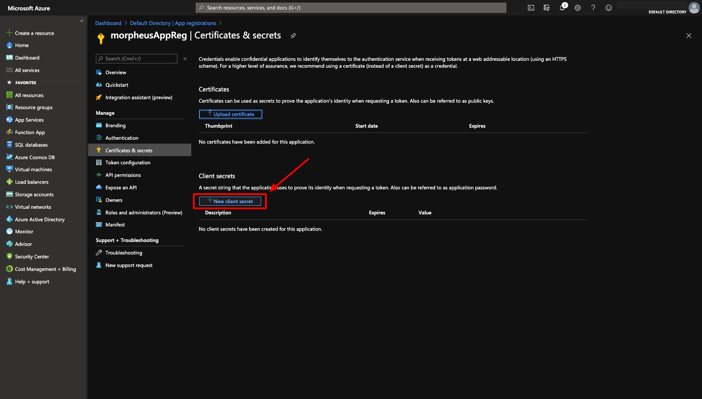Open Security Center from the sidebar
Image resolution: width=702 pixels, height=399 pixels.
(x=31, y=256)
